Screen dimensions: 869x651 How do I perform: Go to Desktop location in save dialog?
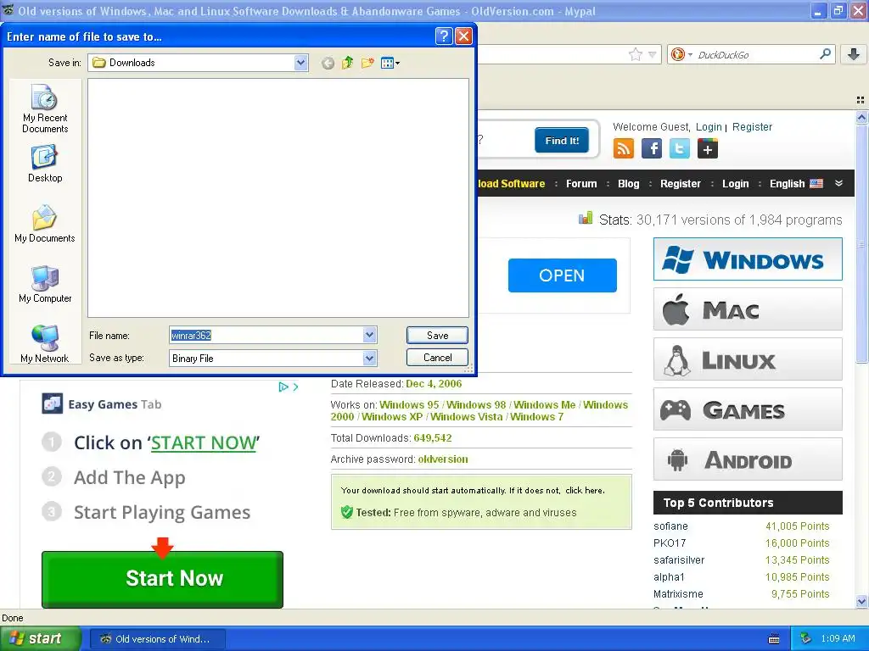pyautogui.click(x=45, y=164)
